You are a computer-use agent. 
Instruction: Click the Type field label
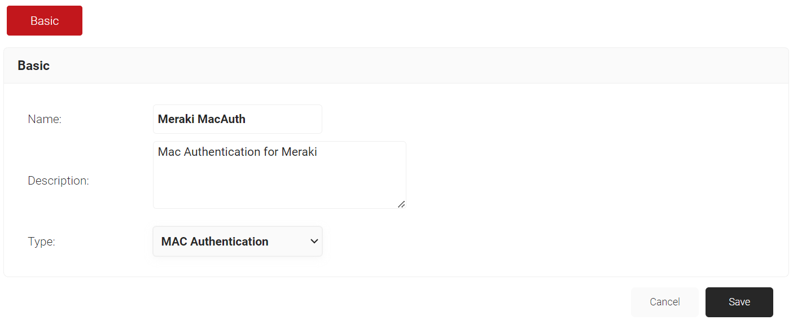tap(41, 242)
